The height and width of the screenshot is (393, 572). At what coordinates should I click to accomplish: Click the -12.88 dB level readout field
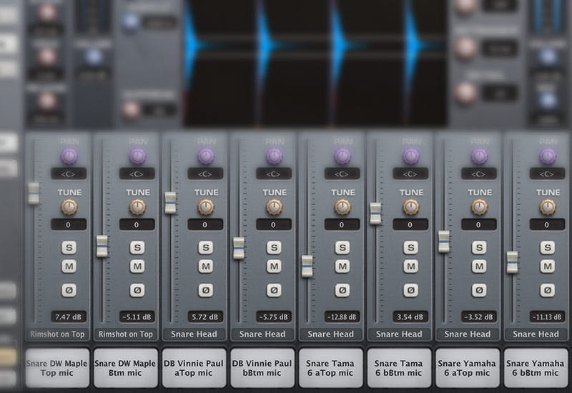pos(342,316)
